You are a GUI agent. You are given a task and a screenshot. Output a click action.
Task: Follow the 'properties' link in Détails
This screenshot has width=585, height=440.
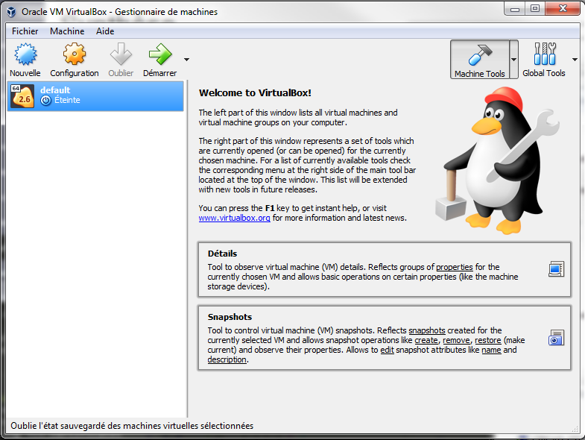[455, 267]
